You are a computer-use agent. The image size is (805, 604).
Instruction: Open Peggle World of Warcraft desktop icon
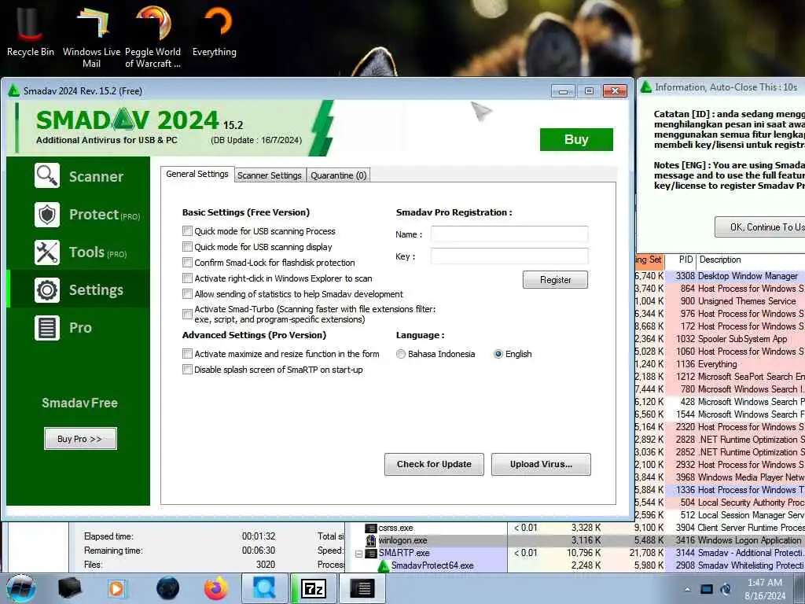coord(153,23)
